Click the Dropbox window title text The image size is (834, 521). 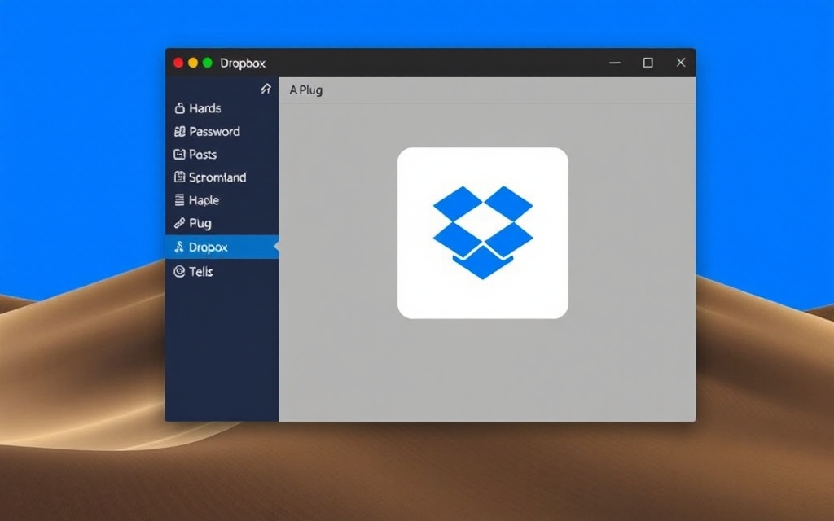point(243,63)
